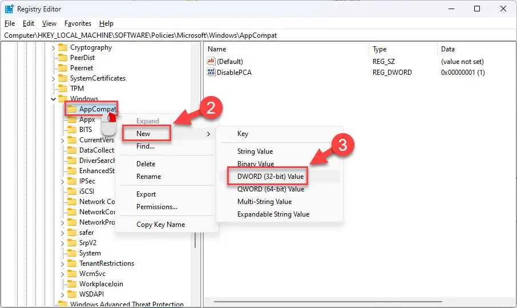517x308 pixels.
Task: Collapse the Windows key in tree
Action: pyautogui.click(x=54, y=99)
